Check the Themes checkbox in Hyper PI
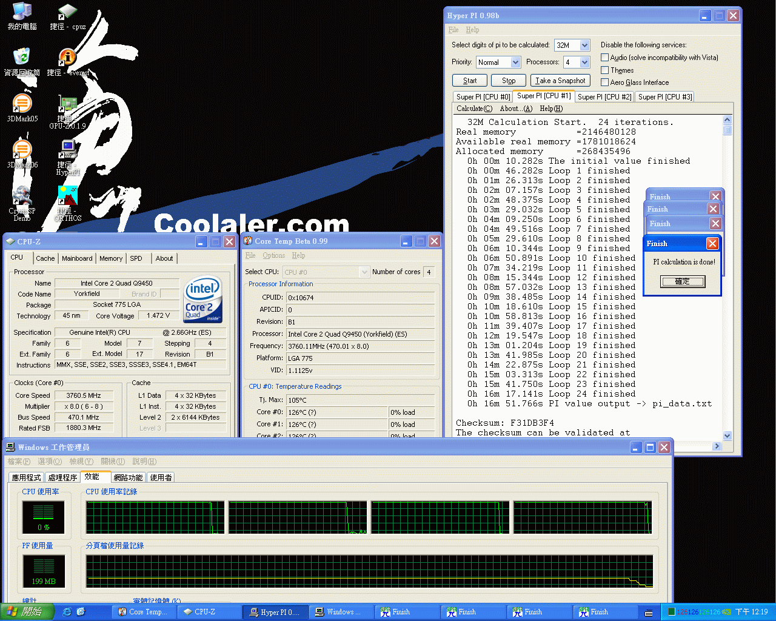Viewport: 776px width, 621px height. (604, 70)
